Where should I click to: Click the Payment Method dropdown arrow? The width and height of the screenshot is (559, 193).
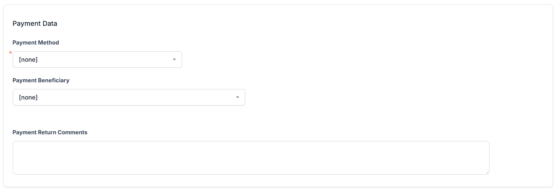click(174, 59)
